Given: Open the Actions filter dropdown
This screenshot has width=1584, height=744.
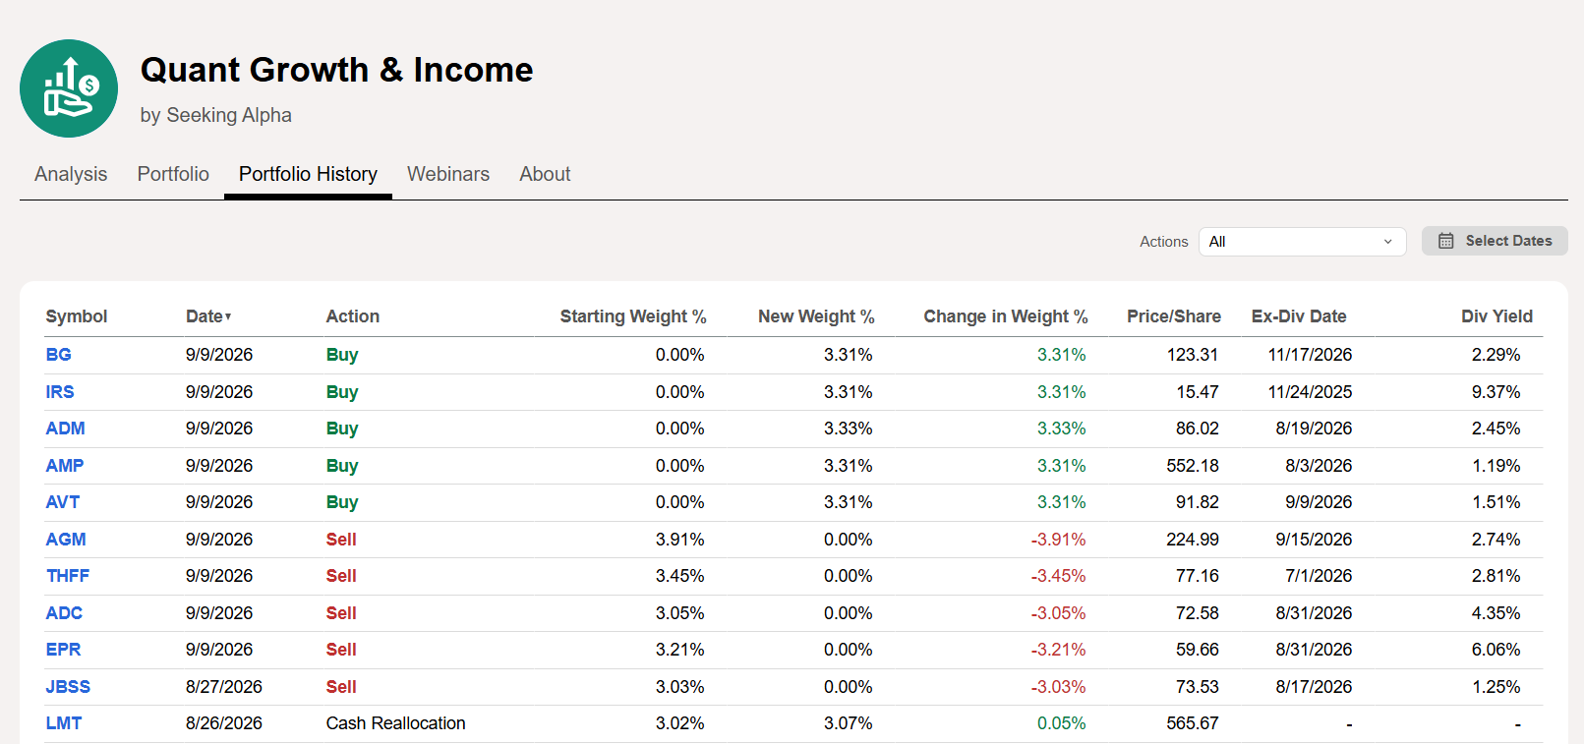Looking at the screenshot, I should [x=1302, y=242].
